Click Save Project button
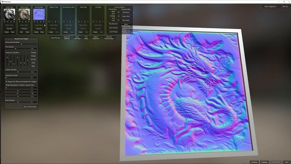 tap(113, 28)
